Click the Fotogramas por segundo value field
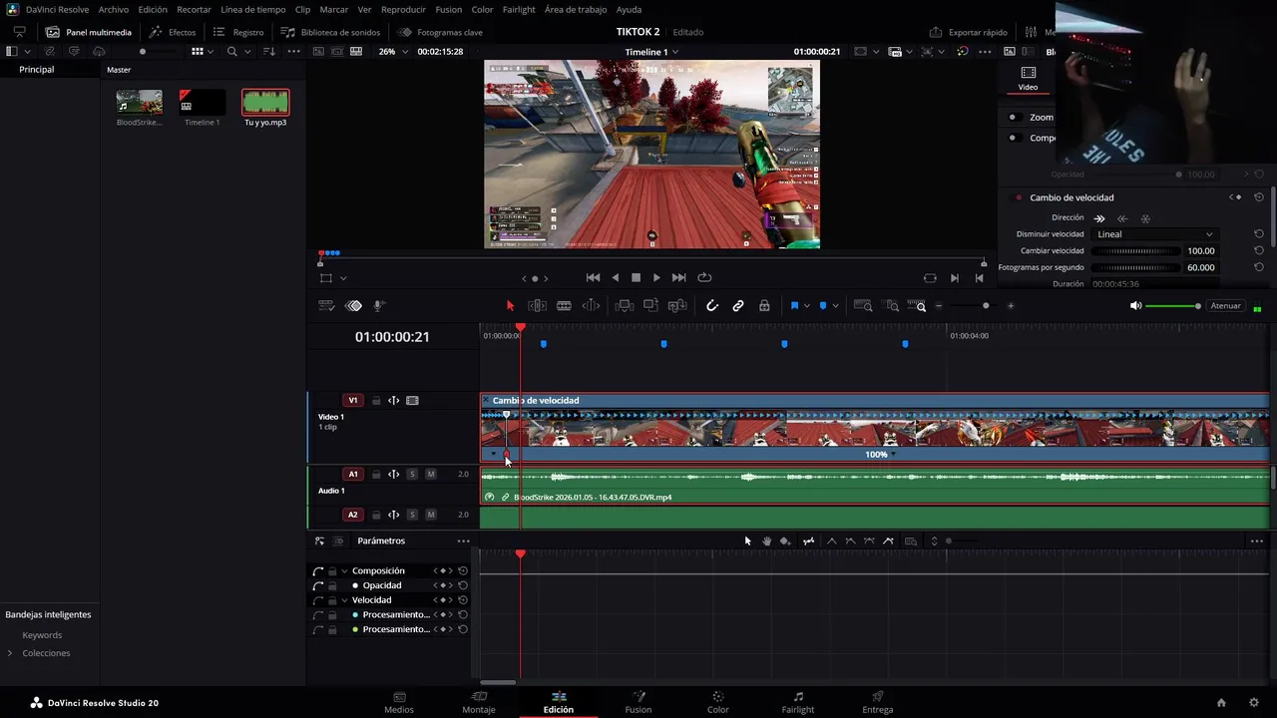Screen dimensions: 1277x718 click(1200, 267)
